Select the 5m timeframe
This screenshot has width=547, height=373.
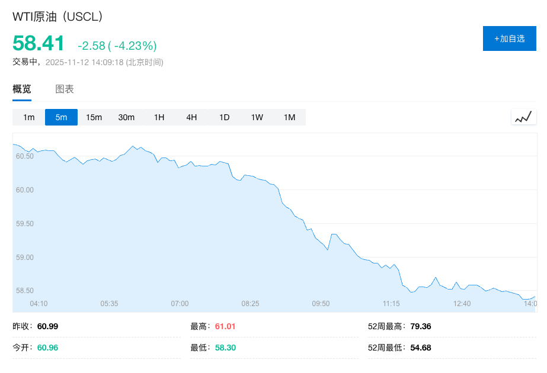[x=60, y=117]
